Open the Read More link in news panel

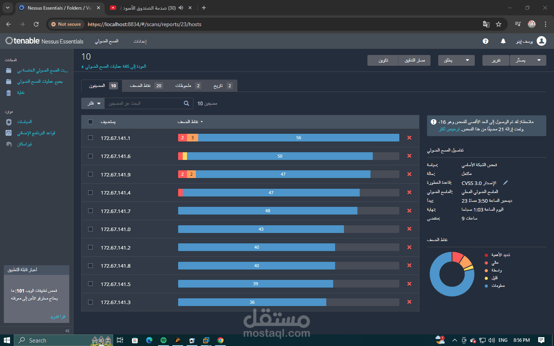click(58, 317)
